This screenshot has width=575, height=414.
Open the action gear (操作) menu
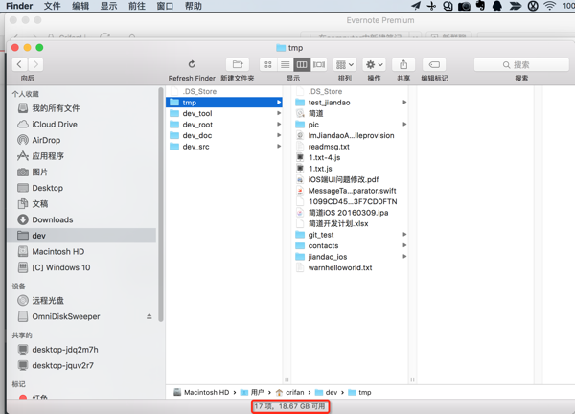click(374, 64)
